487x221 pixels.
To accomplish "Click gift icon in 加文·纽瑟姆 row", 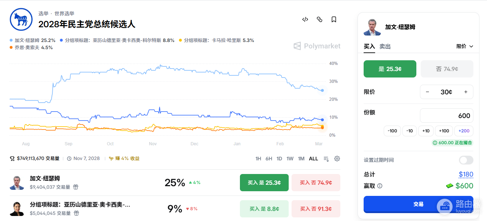I will [x=76, y=187].
